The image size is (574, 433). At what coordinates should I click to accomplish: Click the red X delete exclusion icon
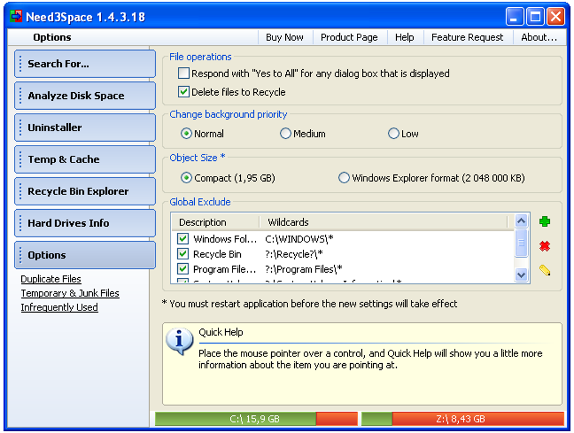(x=544, y=246)
